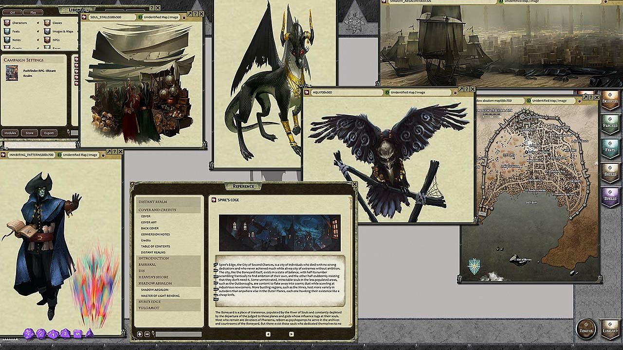The image size is (623, 350).
Task: Click the link icon beside Spire's Edge heading
Action: (x=214, y=200)
